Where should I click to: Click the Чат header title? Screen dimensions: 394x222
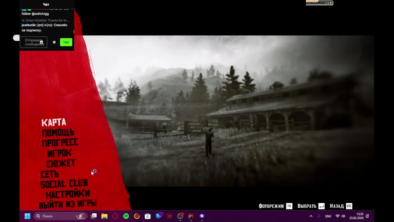tap(46, 4)
